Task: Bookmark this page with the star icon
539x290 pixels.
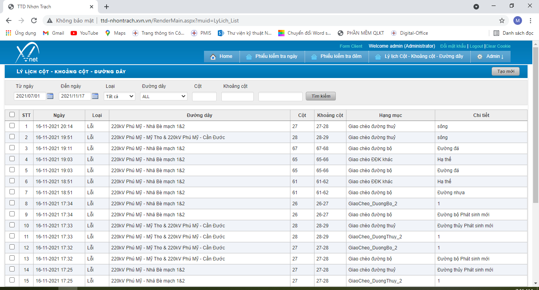Action: [x=502, y=20]
